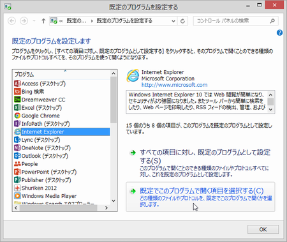
Task: Select Access (デスクトップ) in the list
Action: tap(43, 84)
